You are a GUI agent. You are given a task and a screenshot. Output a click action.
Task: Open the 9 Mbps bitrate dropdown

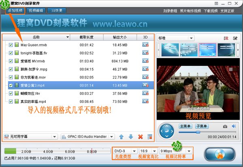point(176,151)
